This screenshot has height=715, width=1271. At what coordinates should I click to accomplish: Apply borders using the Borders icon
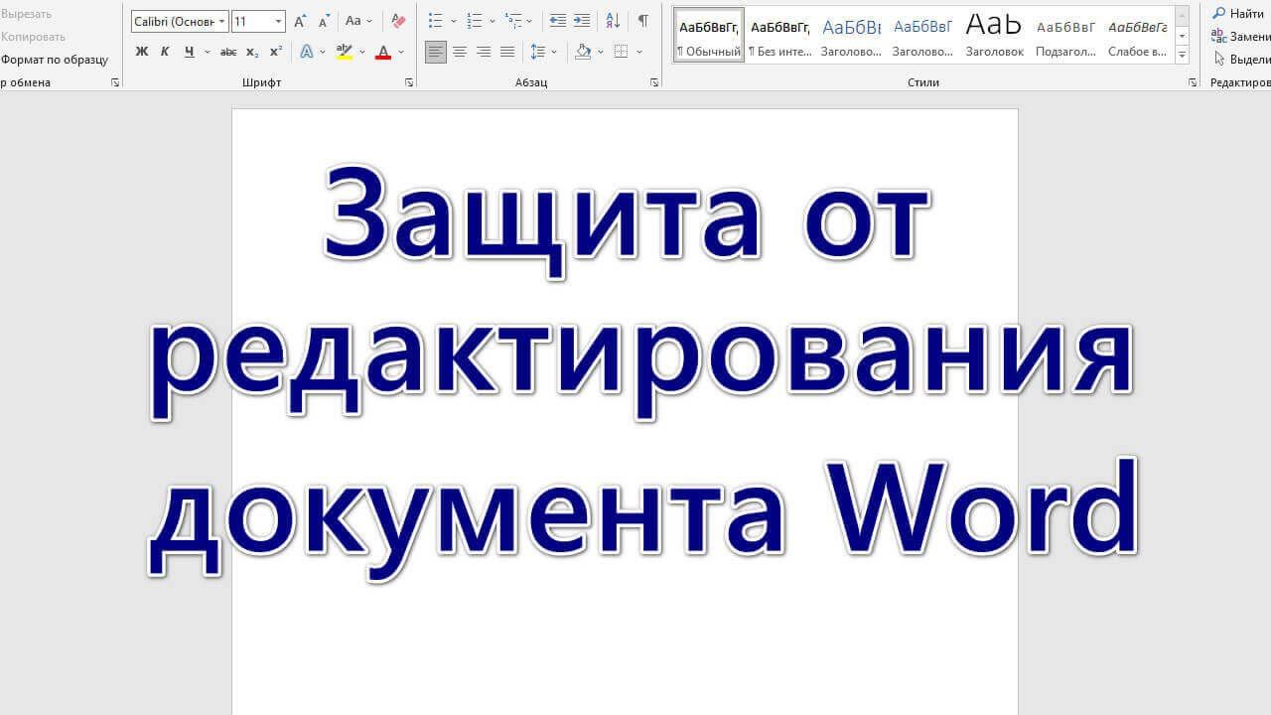coord(621,52)
